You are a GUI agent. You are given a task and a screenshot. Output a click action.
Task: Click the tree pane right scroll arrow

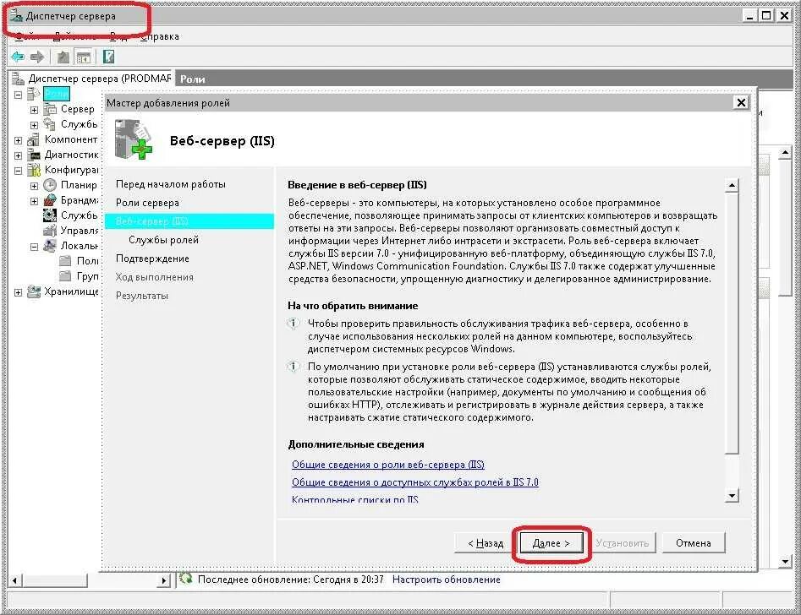coord(164,580)
